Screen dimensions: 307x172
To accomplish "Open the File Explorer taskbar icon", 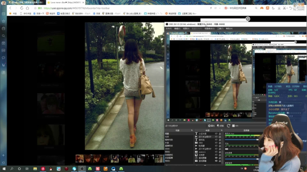I will click(35, 169).
